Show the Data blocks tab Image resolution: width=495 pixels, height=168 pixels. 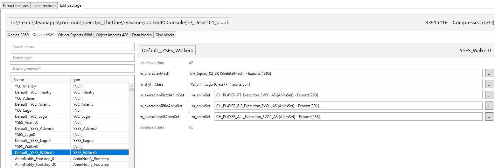click(x=142, y=35)
